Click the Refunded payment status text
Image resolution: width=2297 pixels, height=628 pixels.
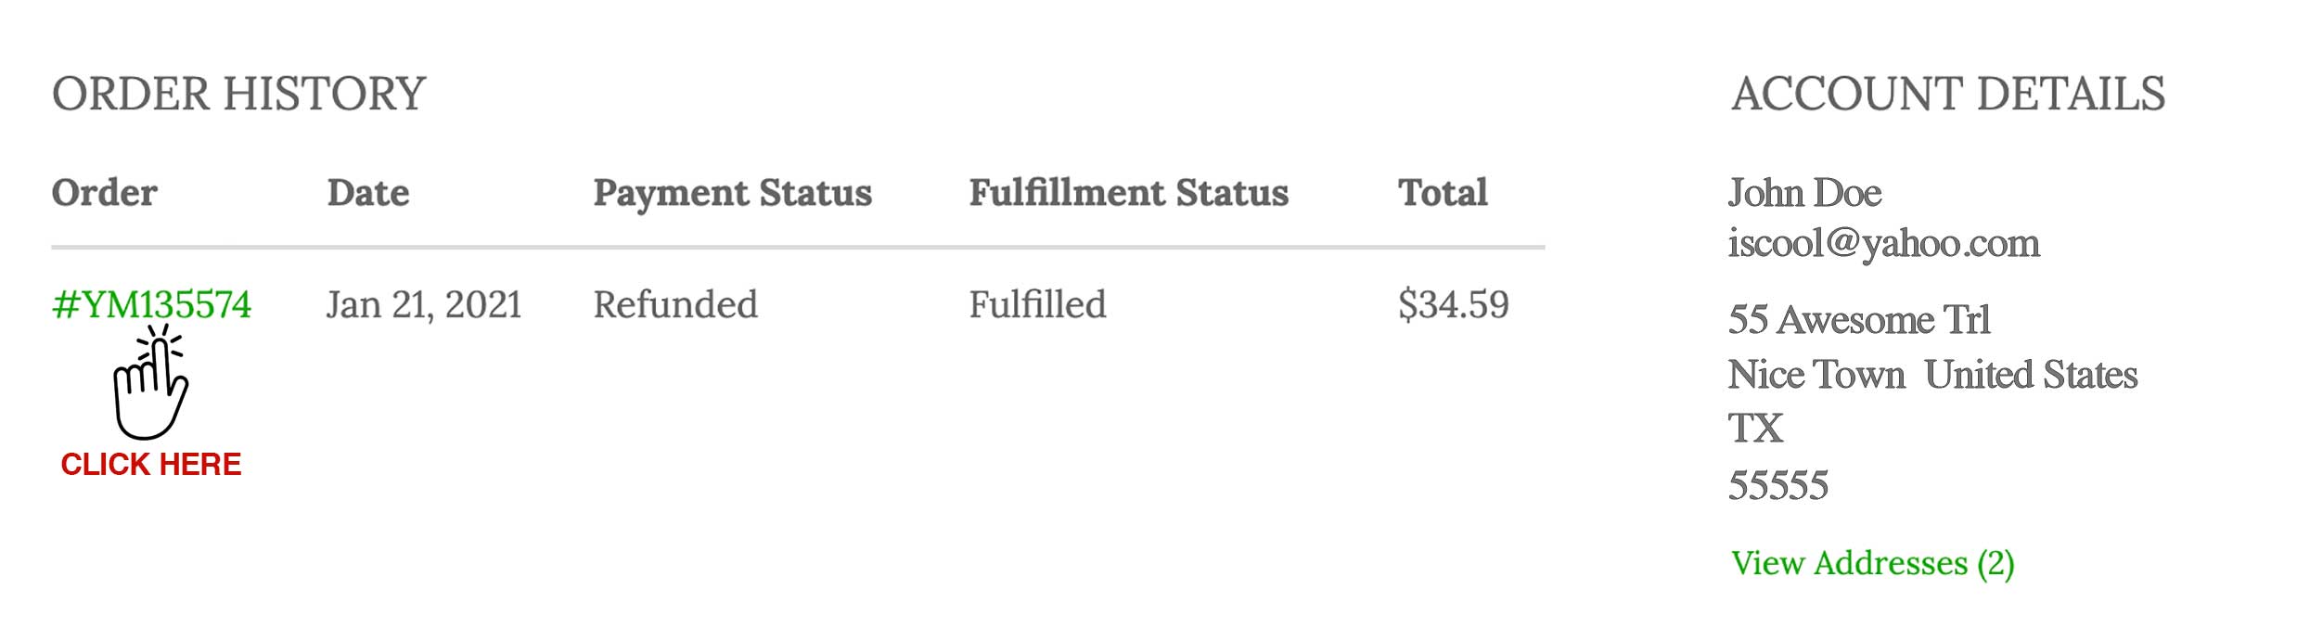[x=675, y=305]
